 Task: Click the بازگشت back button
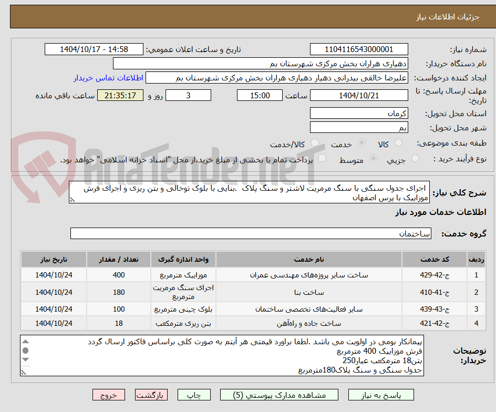[x=151, y=395]
